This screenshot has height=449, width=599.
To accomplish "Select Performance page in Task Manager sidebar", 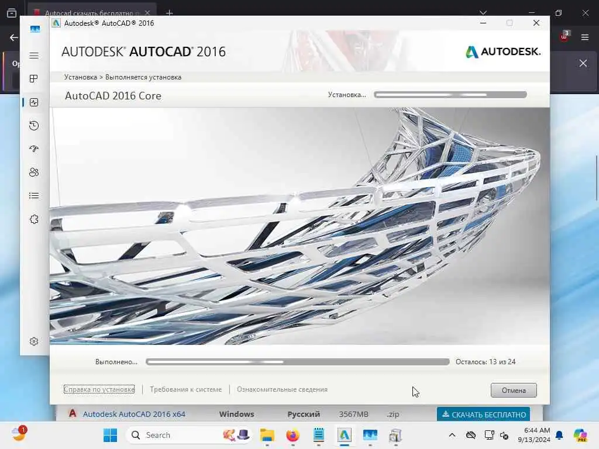I will pyautogui.click(x=34, y=102).
